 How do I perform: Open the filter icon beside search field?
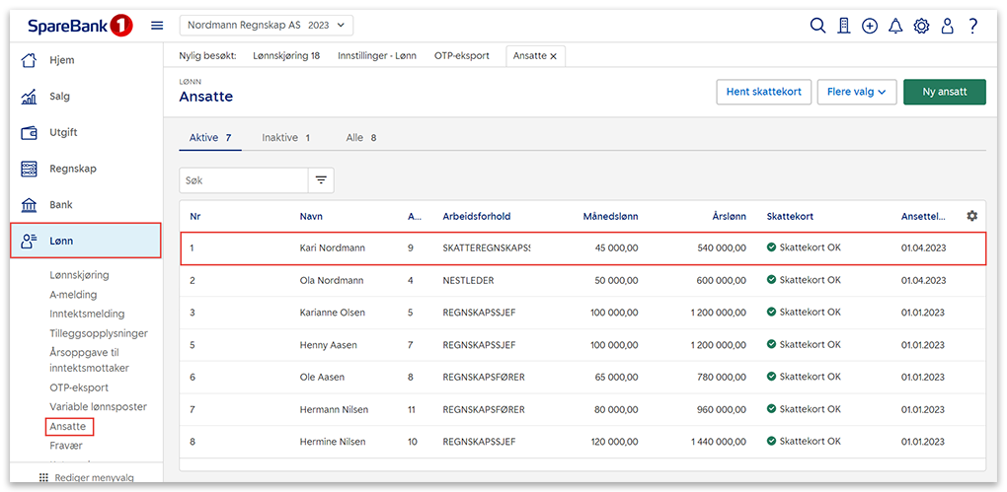321,180
